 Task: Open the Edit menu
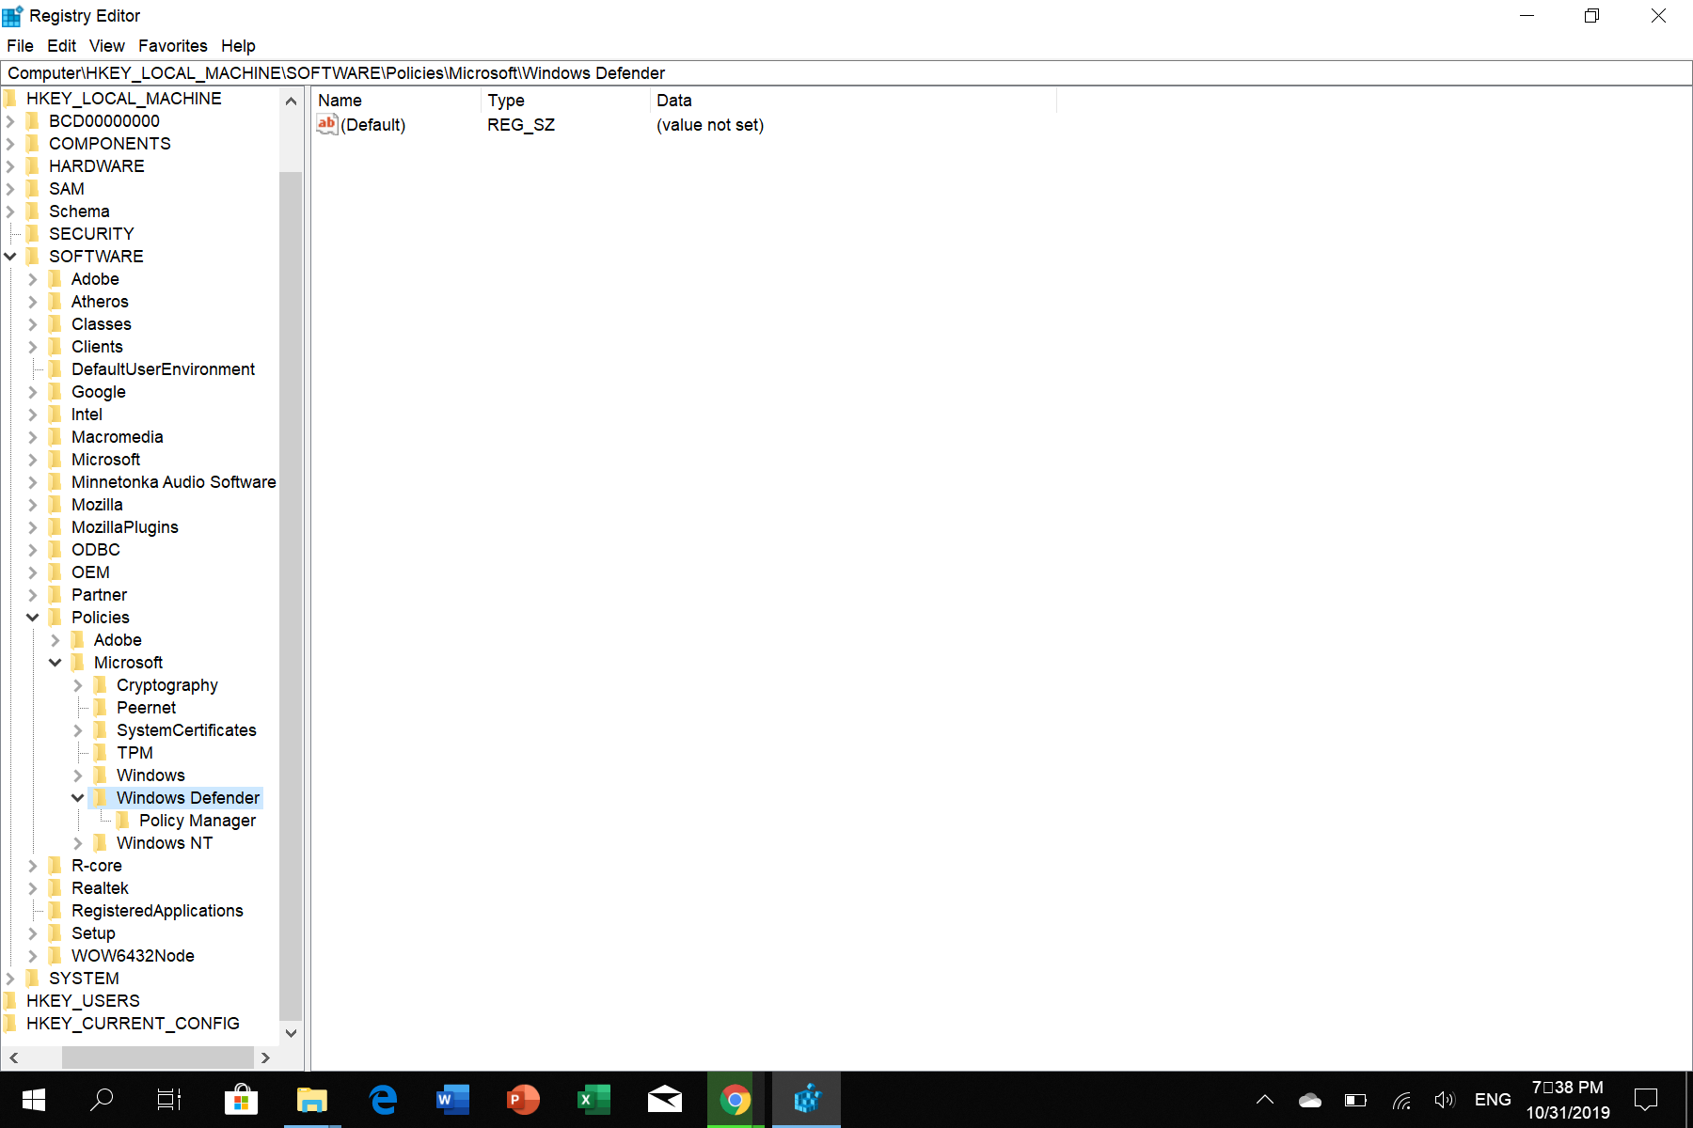(61, 46)
